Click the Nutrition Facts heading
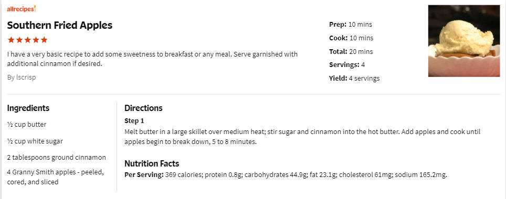 pyautogui.click(x=152, y=163)
